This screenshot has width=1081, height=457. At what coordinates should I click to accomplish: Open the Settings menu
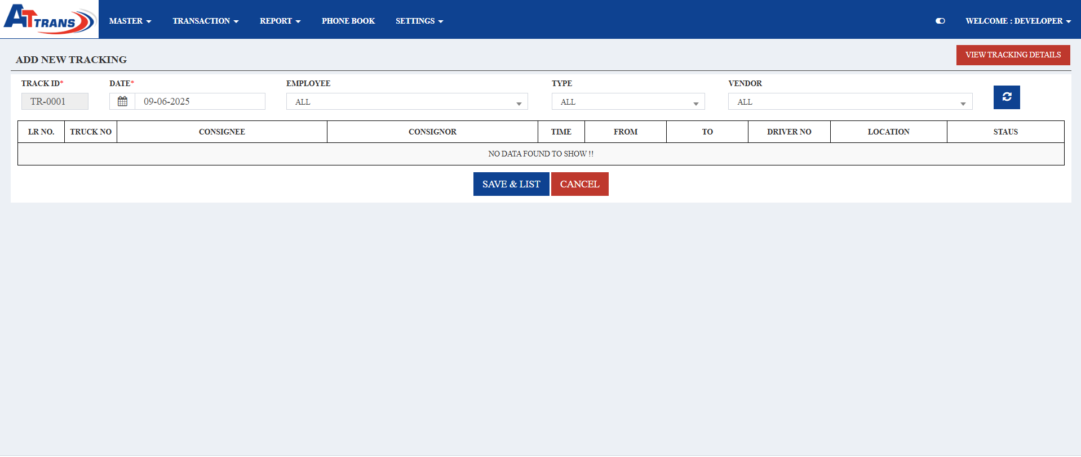[419, 21]
